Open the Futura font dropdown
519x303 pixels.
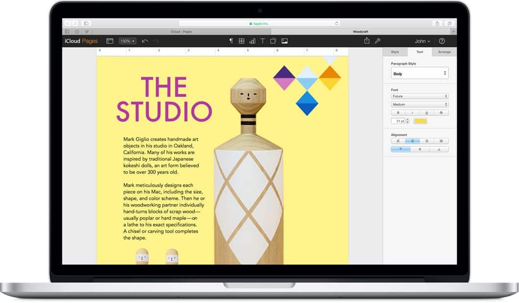point(420,96)
